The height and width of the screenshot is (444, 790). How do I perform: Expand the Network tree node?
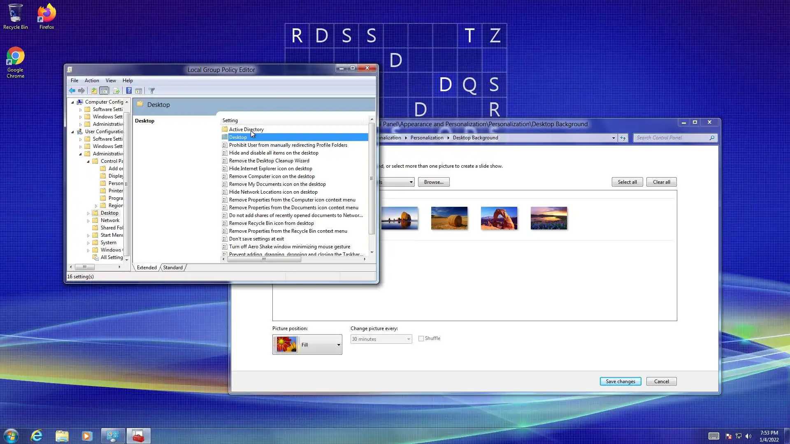click(88, 221)
